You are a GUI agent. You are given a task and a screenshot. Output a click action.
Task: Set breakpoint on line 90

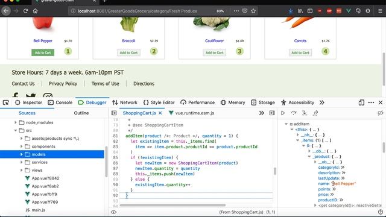[115, 185]
